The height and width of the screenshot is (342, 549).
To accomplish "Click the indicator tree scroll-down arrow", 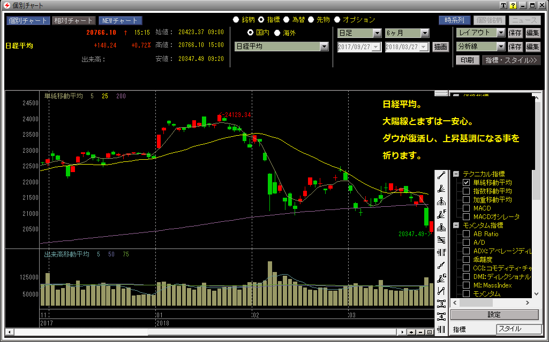I will (536, 294).
